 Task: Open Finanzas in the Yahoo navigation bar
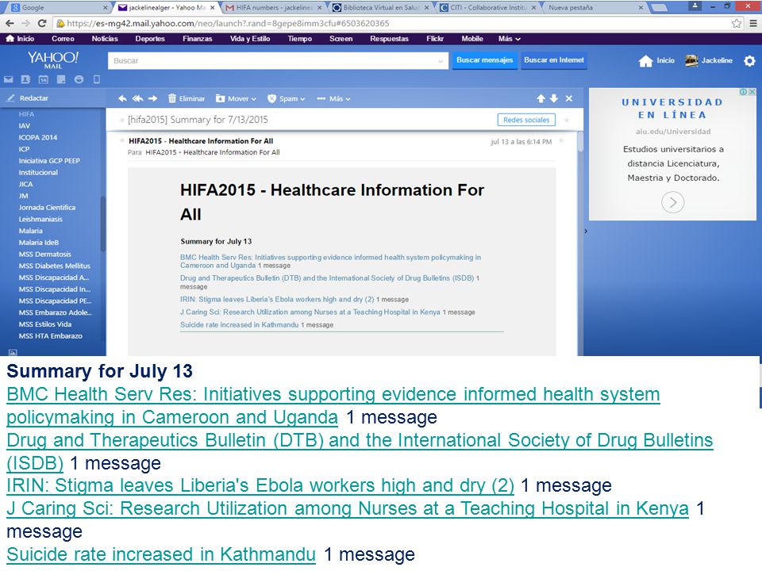click(x=198, y=39)
